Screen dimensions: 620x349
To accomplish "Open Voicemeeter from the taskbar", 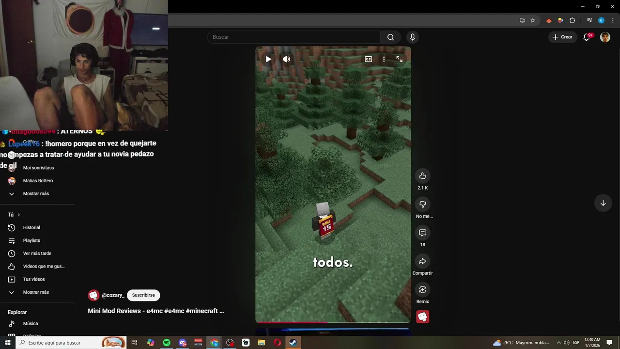I will tap(198, 343).
